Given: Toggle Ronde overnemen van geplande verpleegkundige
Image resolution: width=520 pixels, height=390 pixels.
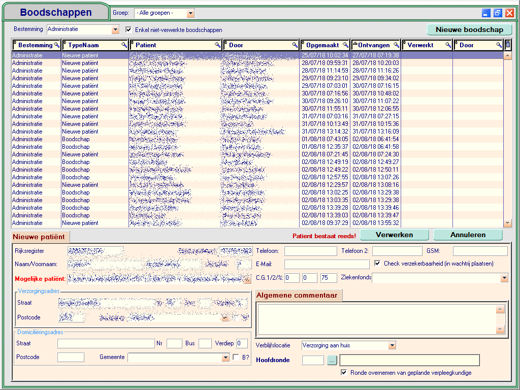Looking at the screenshot, I should 344,372.
